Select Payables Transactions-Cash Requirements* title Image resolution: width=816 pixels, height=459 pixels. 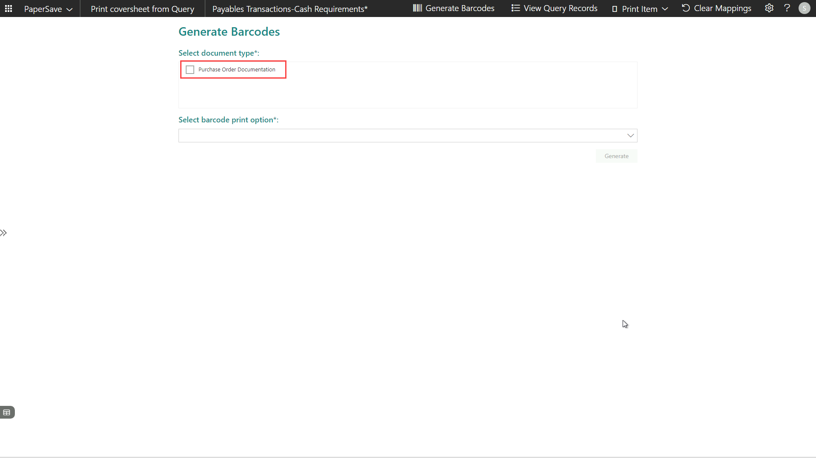290,9
